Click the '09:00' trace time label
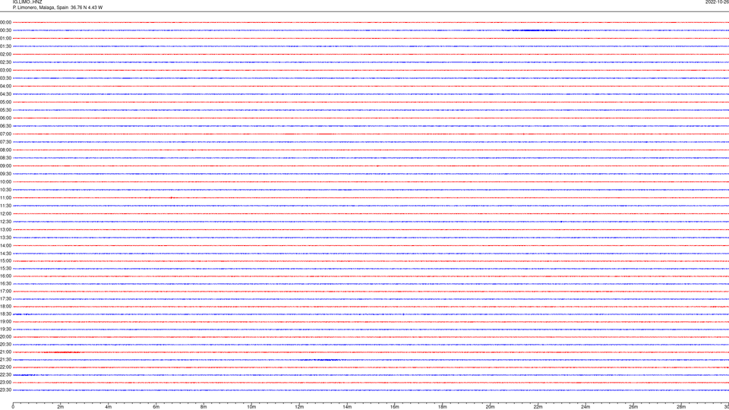 (5, 166)
